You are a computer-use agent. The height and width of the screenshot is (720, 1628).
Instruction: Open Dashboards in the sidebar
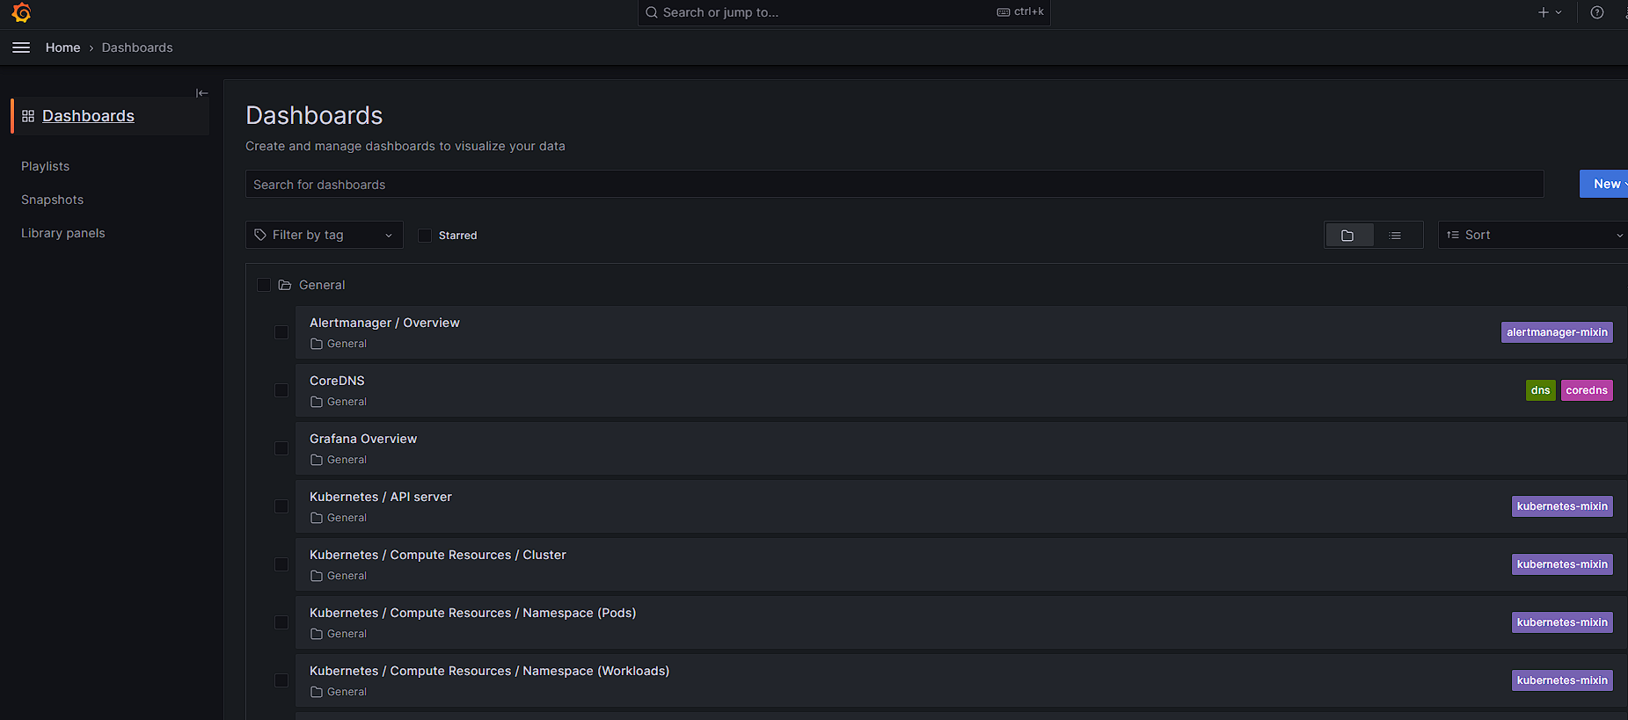[x=88, y=116]
